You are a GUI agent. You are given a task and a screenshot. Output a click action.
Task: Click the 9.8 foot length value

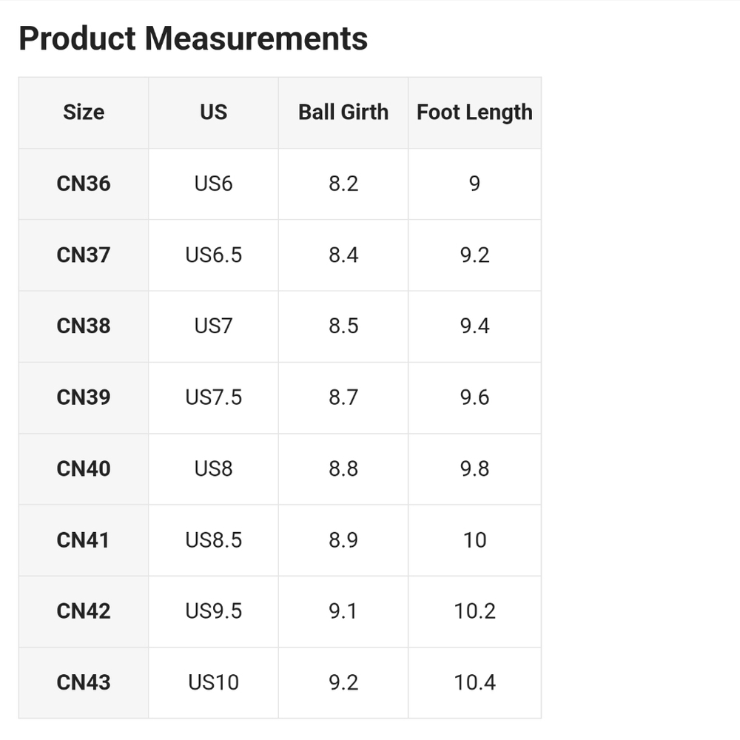(x=475, y=469)
